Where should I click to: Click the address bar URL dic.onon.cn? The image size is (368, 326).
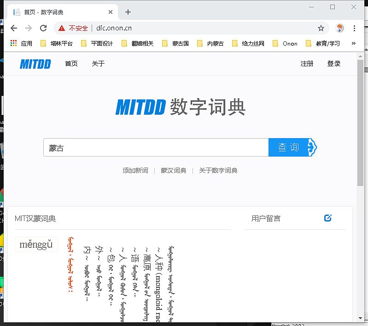pyautogui.click(x=114, y=28)
